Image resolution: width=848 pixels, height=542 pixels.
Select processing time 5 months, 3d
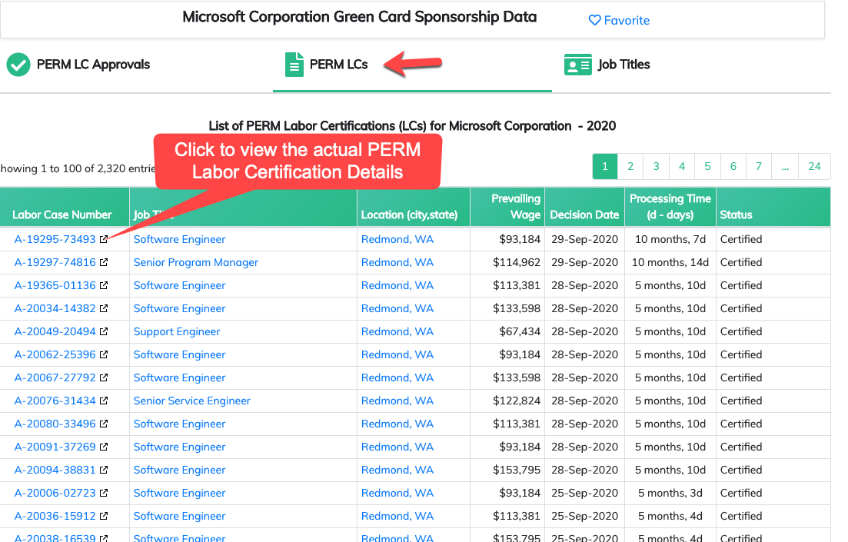pyautogui.click(x=670, y=493)
